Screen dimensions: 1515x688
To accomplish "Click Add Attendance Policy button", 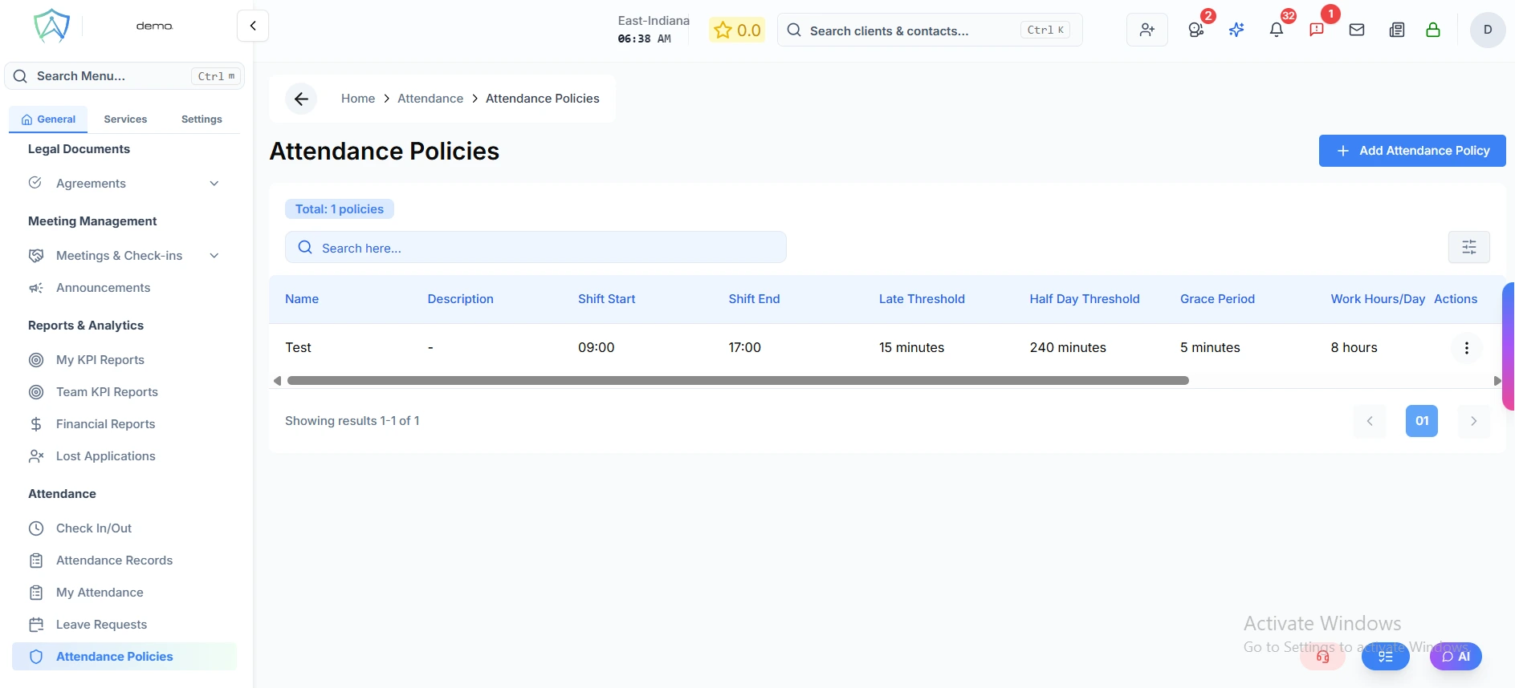I will (1411, 151).
